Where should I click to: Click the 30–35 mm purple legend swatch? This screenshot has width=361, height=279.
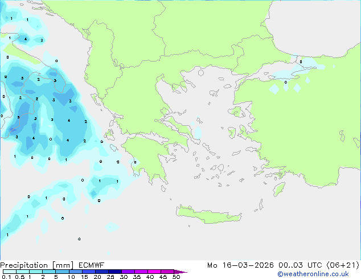[128, 272]
